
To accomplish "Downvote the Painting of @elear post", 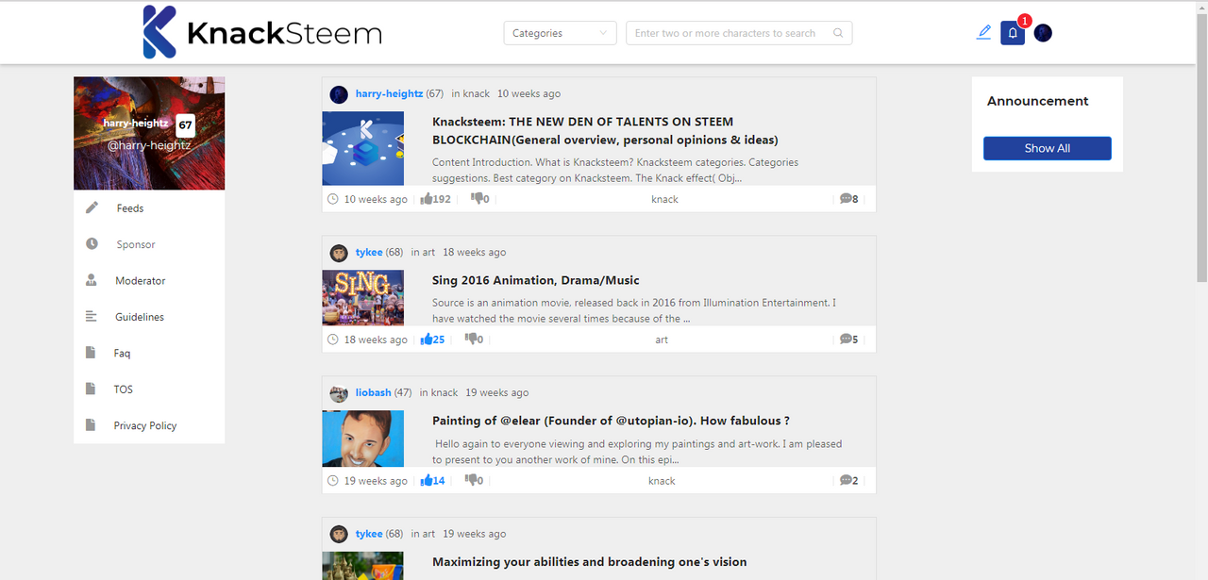I will [x=471, y=480].
